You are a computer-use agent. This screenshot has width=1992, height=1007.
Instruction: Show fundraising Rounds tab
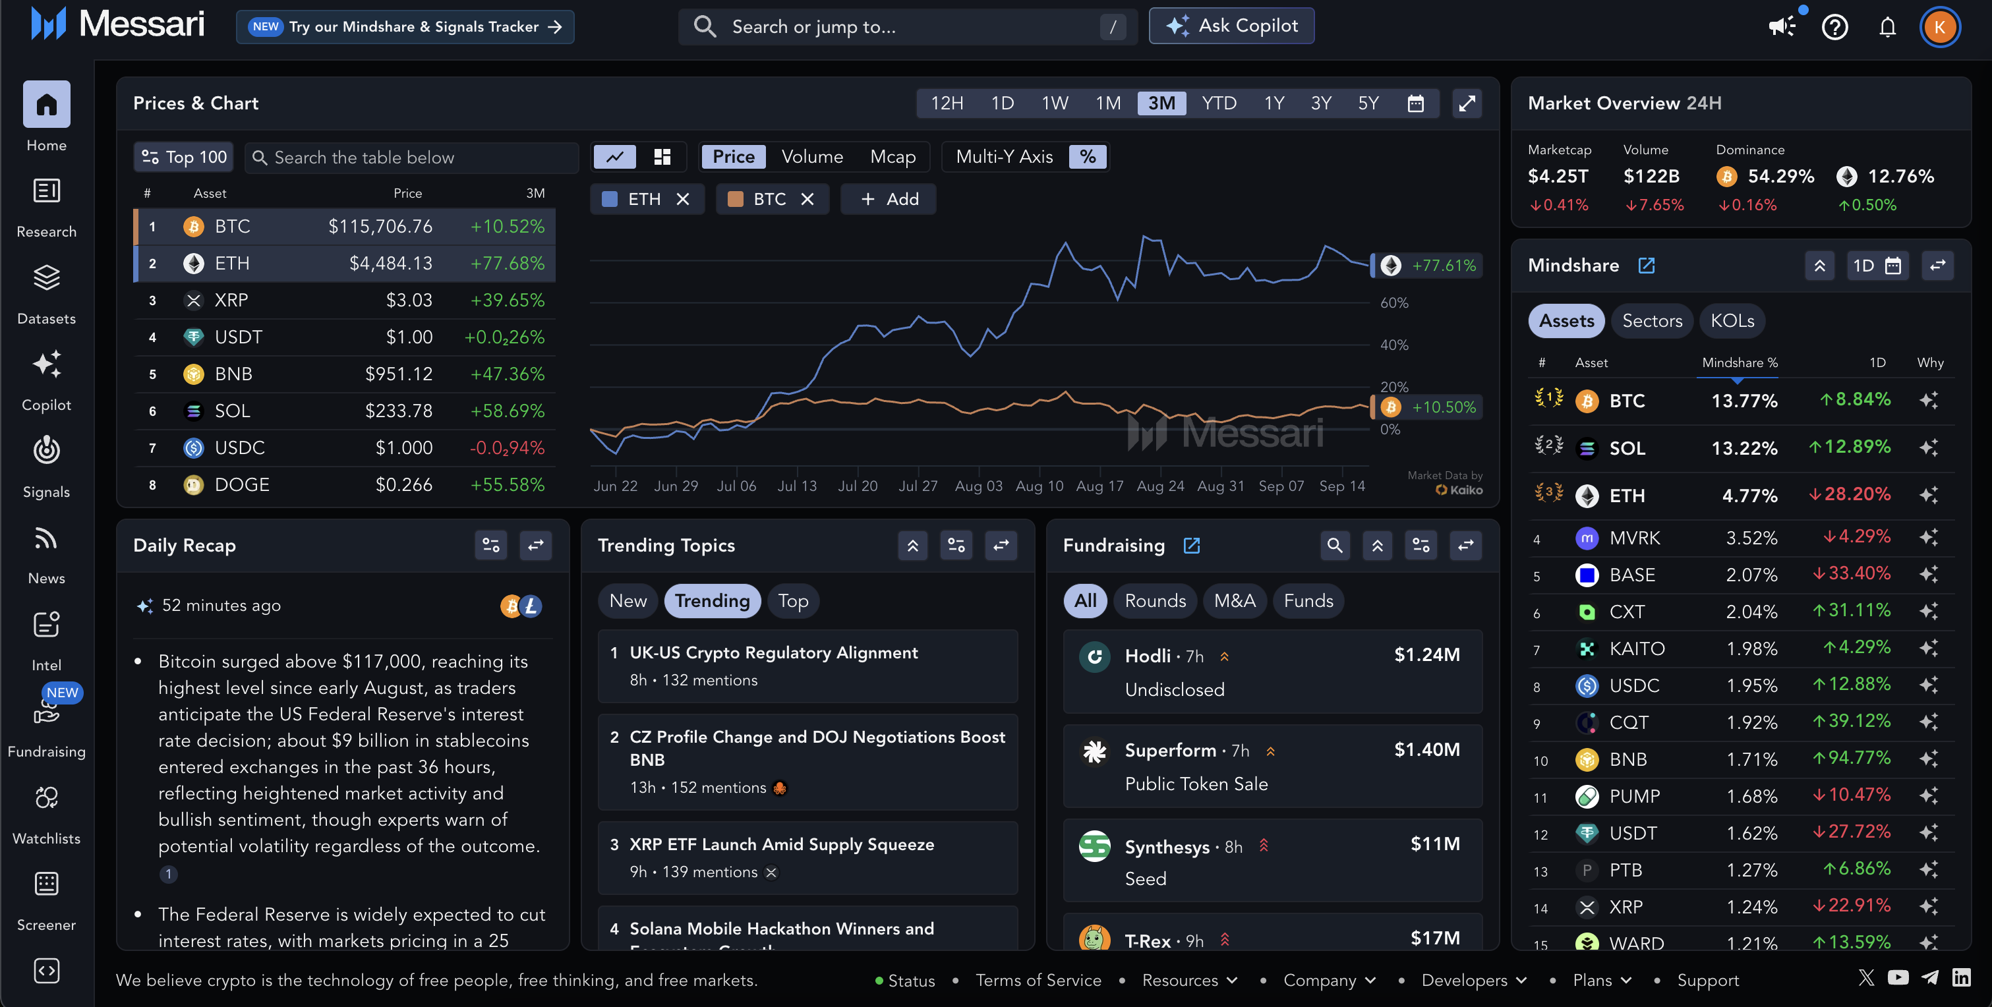click(1154, 601)
